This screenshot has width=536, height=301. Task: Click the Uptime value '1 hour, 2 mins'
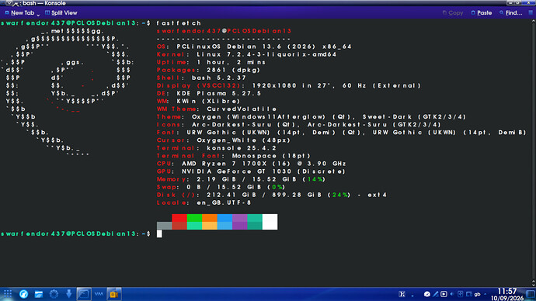(x=231, y=63)
